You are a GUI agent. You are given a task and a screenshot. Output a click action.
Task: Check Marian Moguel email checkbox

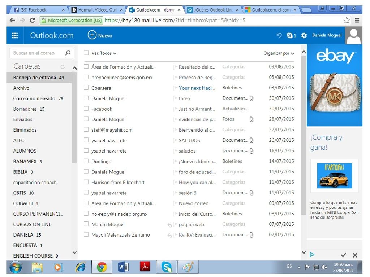[x=86, y=224]
